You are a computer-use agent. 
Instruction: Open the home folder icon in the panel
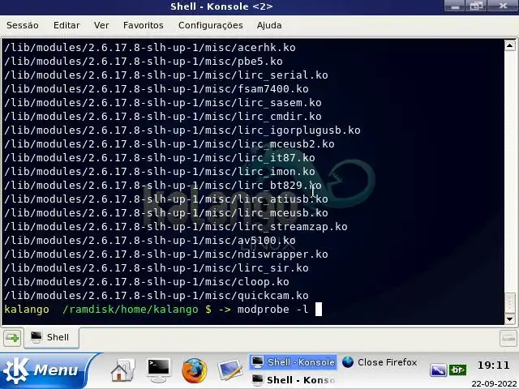pos(122,370)
